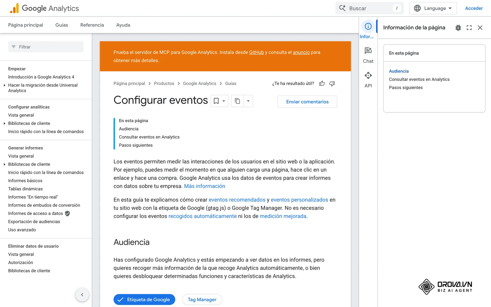Collapse the left navigation sidebar
491x307 pixels.
pyautogui.click(x=82, y=295)
